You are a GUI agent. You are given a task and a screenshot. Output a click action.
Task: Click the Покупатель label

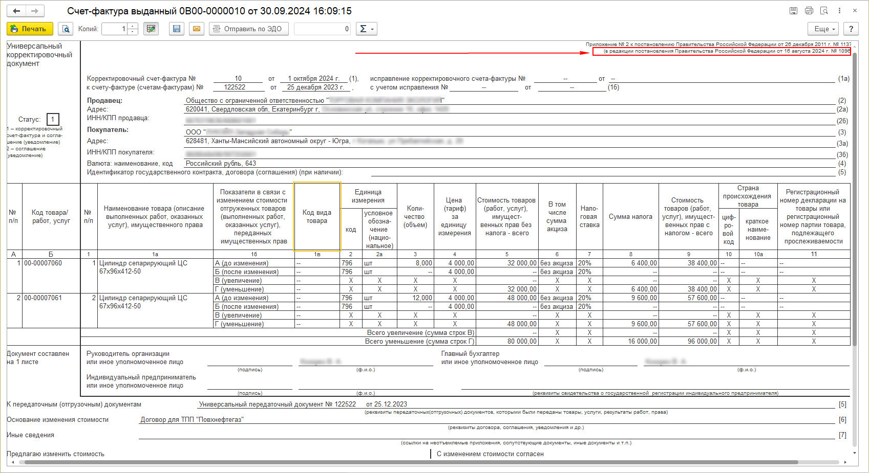pos(108,130)
